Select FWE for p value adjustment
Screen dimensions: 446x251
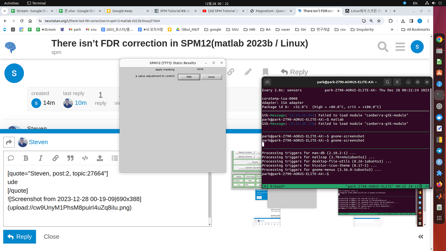tap(189, 77)
